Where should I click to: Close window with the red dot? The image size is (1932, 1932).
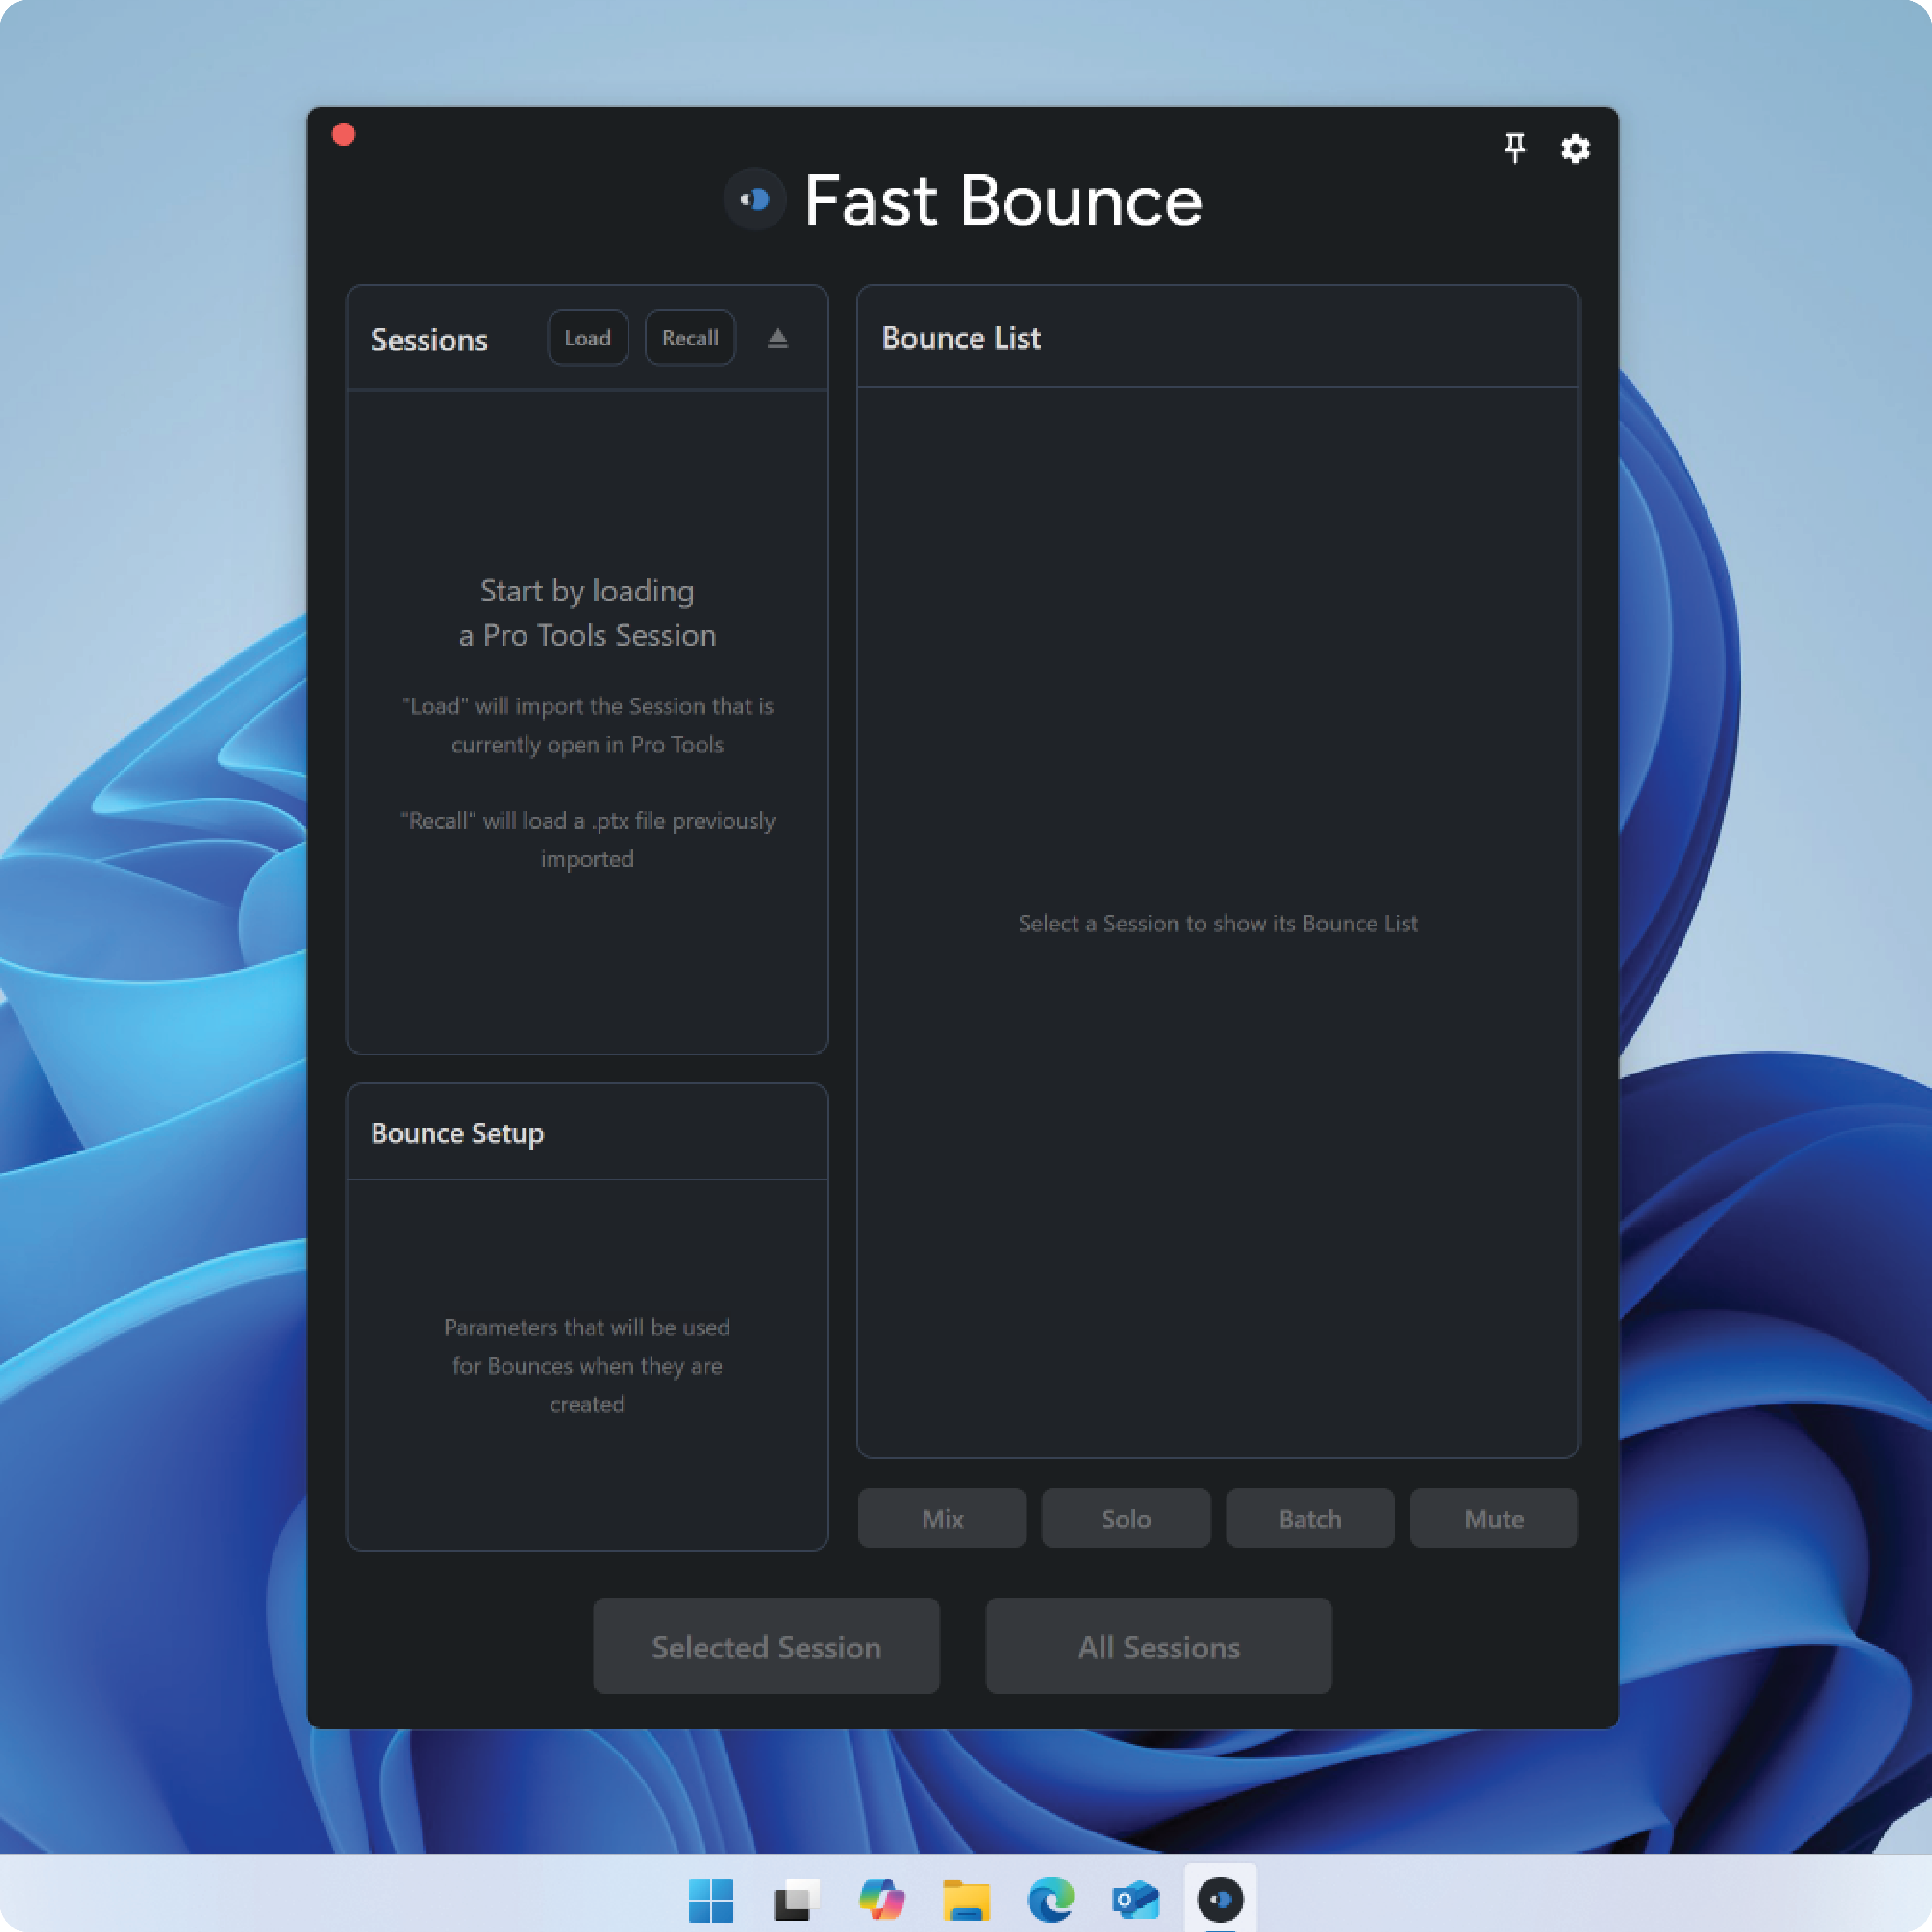point(344,135)
